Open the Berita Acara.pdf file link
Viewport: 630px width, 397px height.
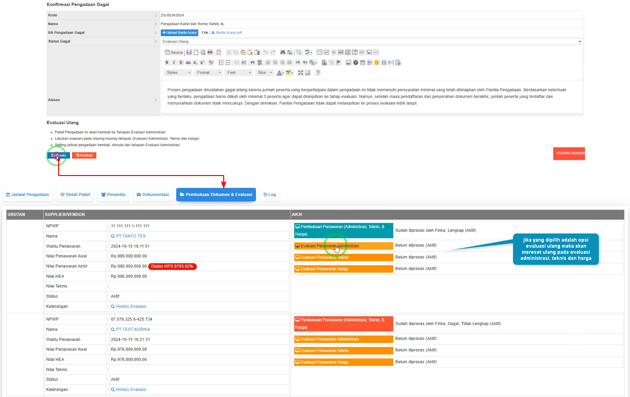click(229, 33)
